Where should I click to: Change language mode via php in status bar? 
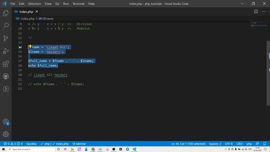pos(249,144)
